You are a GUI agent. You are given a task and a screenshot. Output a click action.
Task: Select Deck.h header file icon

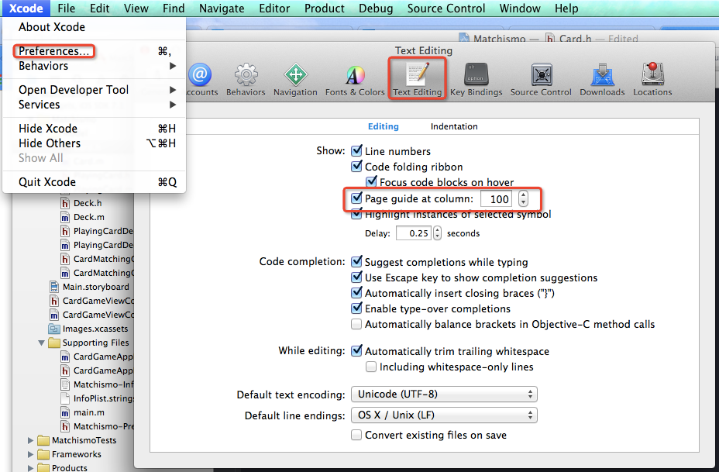tap(65, 203)
